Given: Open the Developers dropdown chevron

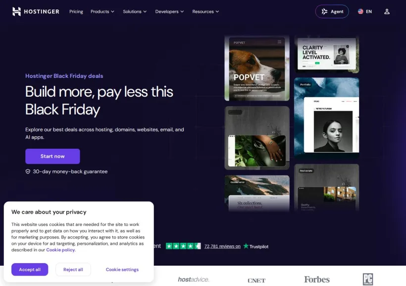Looking at the screenshot, I should 182,11.
